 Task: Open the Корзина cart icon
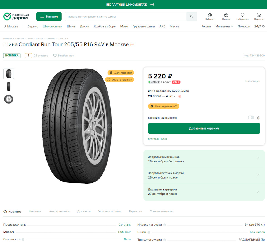[259, 16]
